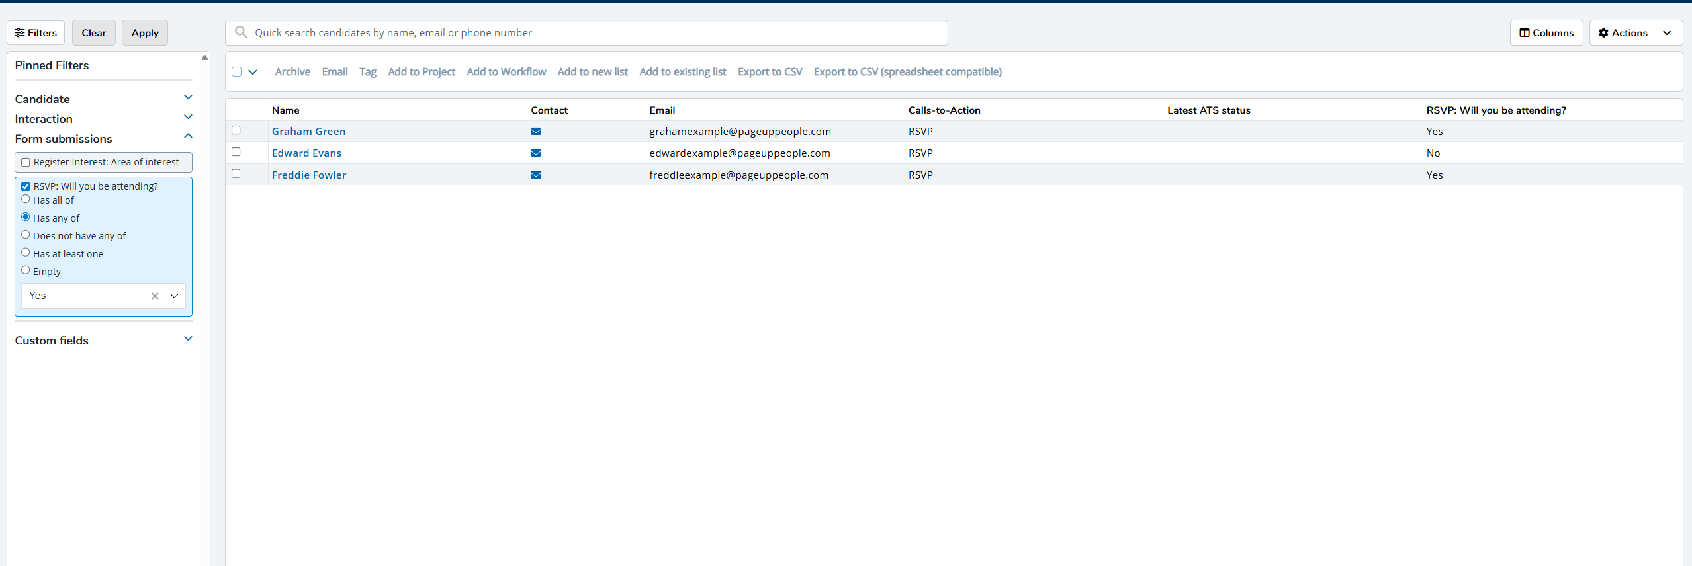Screen dimensions: 1692x566
Task: Click Edward Evans's email envelope icon
Action: pyautogui.click(x=535, y=153)
